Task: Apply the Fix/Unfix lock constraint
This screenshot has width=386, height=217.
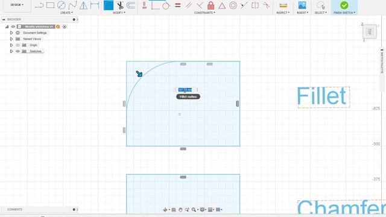Action: (210, 5)
